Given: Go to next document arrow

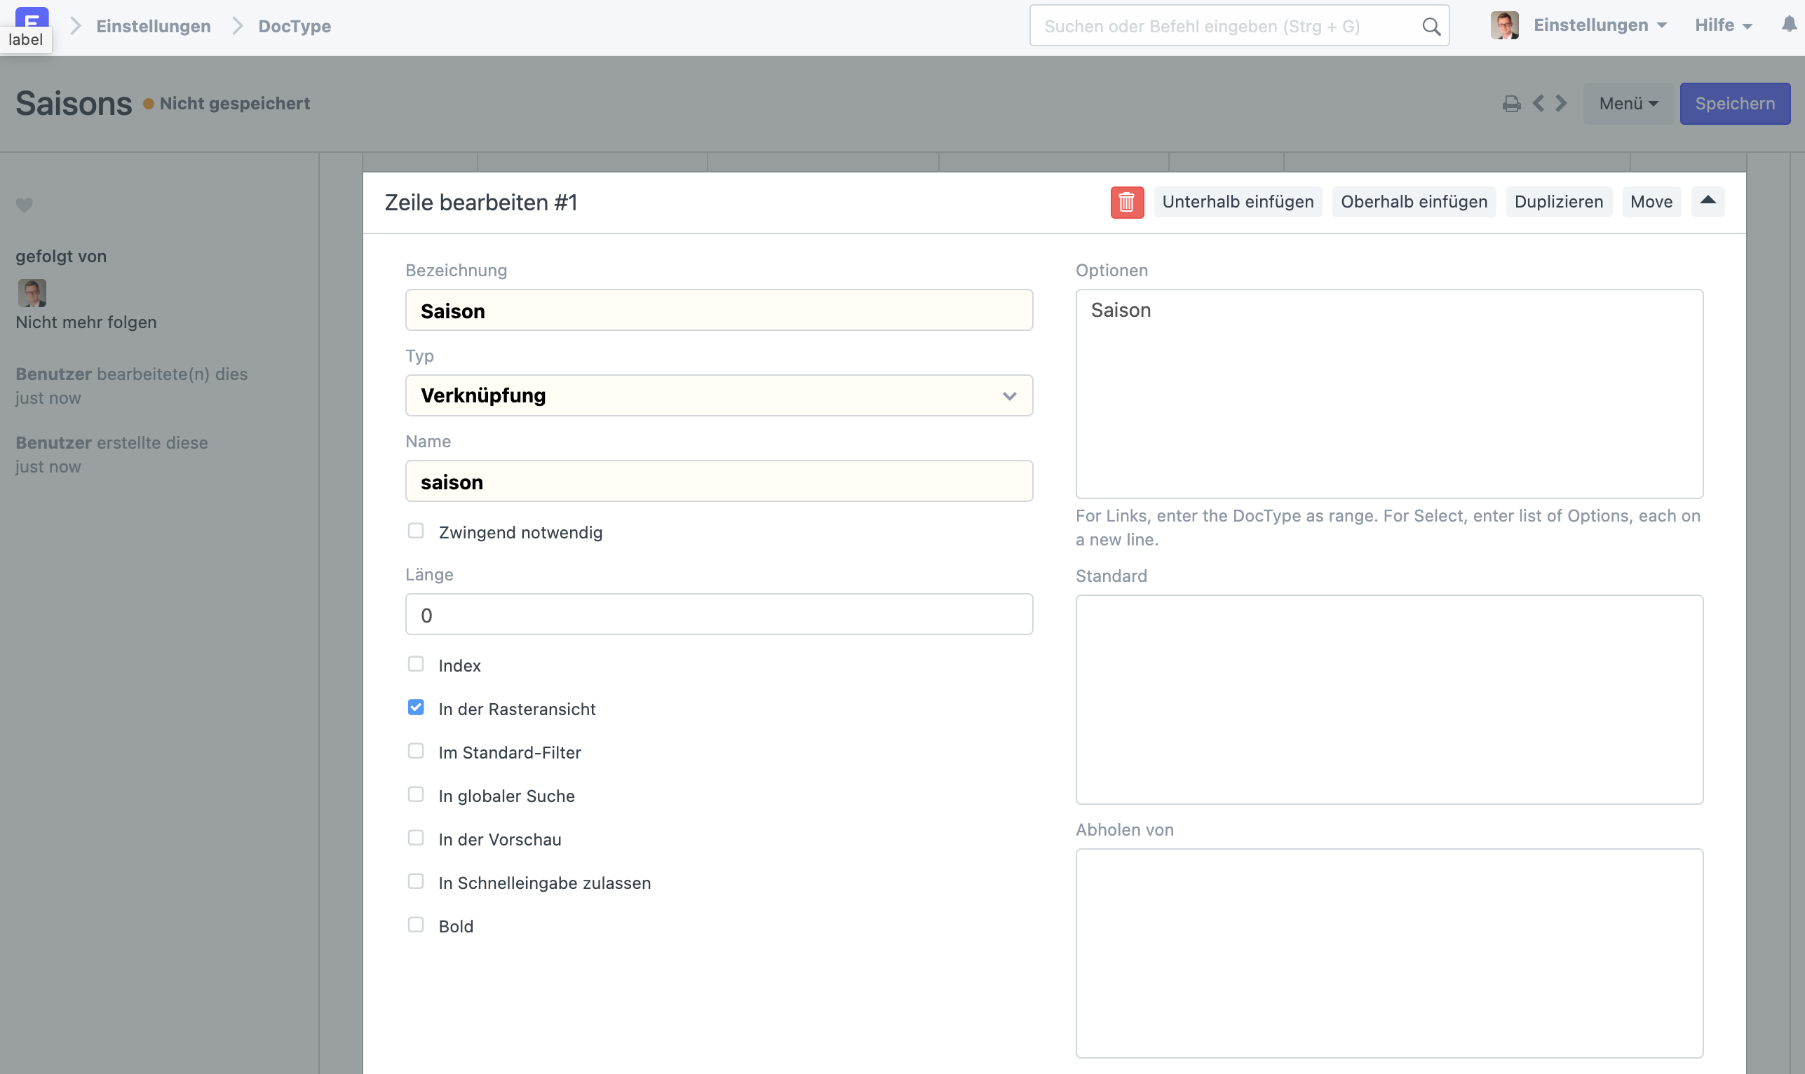Looking at the screenshot, I should click(1561, 104).
